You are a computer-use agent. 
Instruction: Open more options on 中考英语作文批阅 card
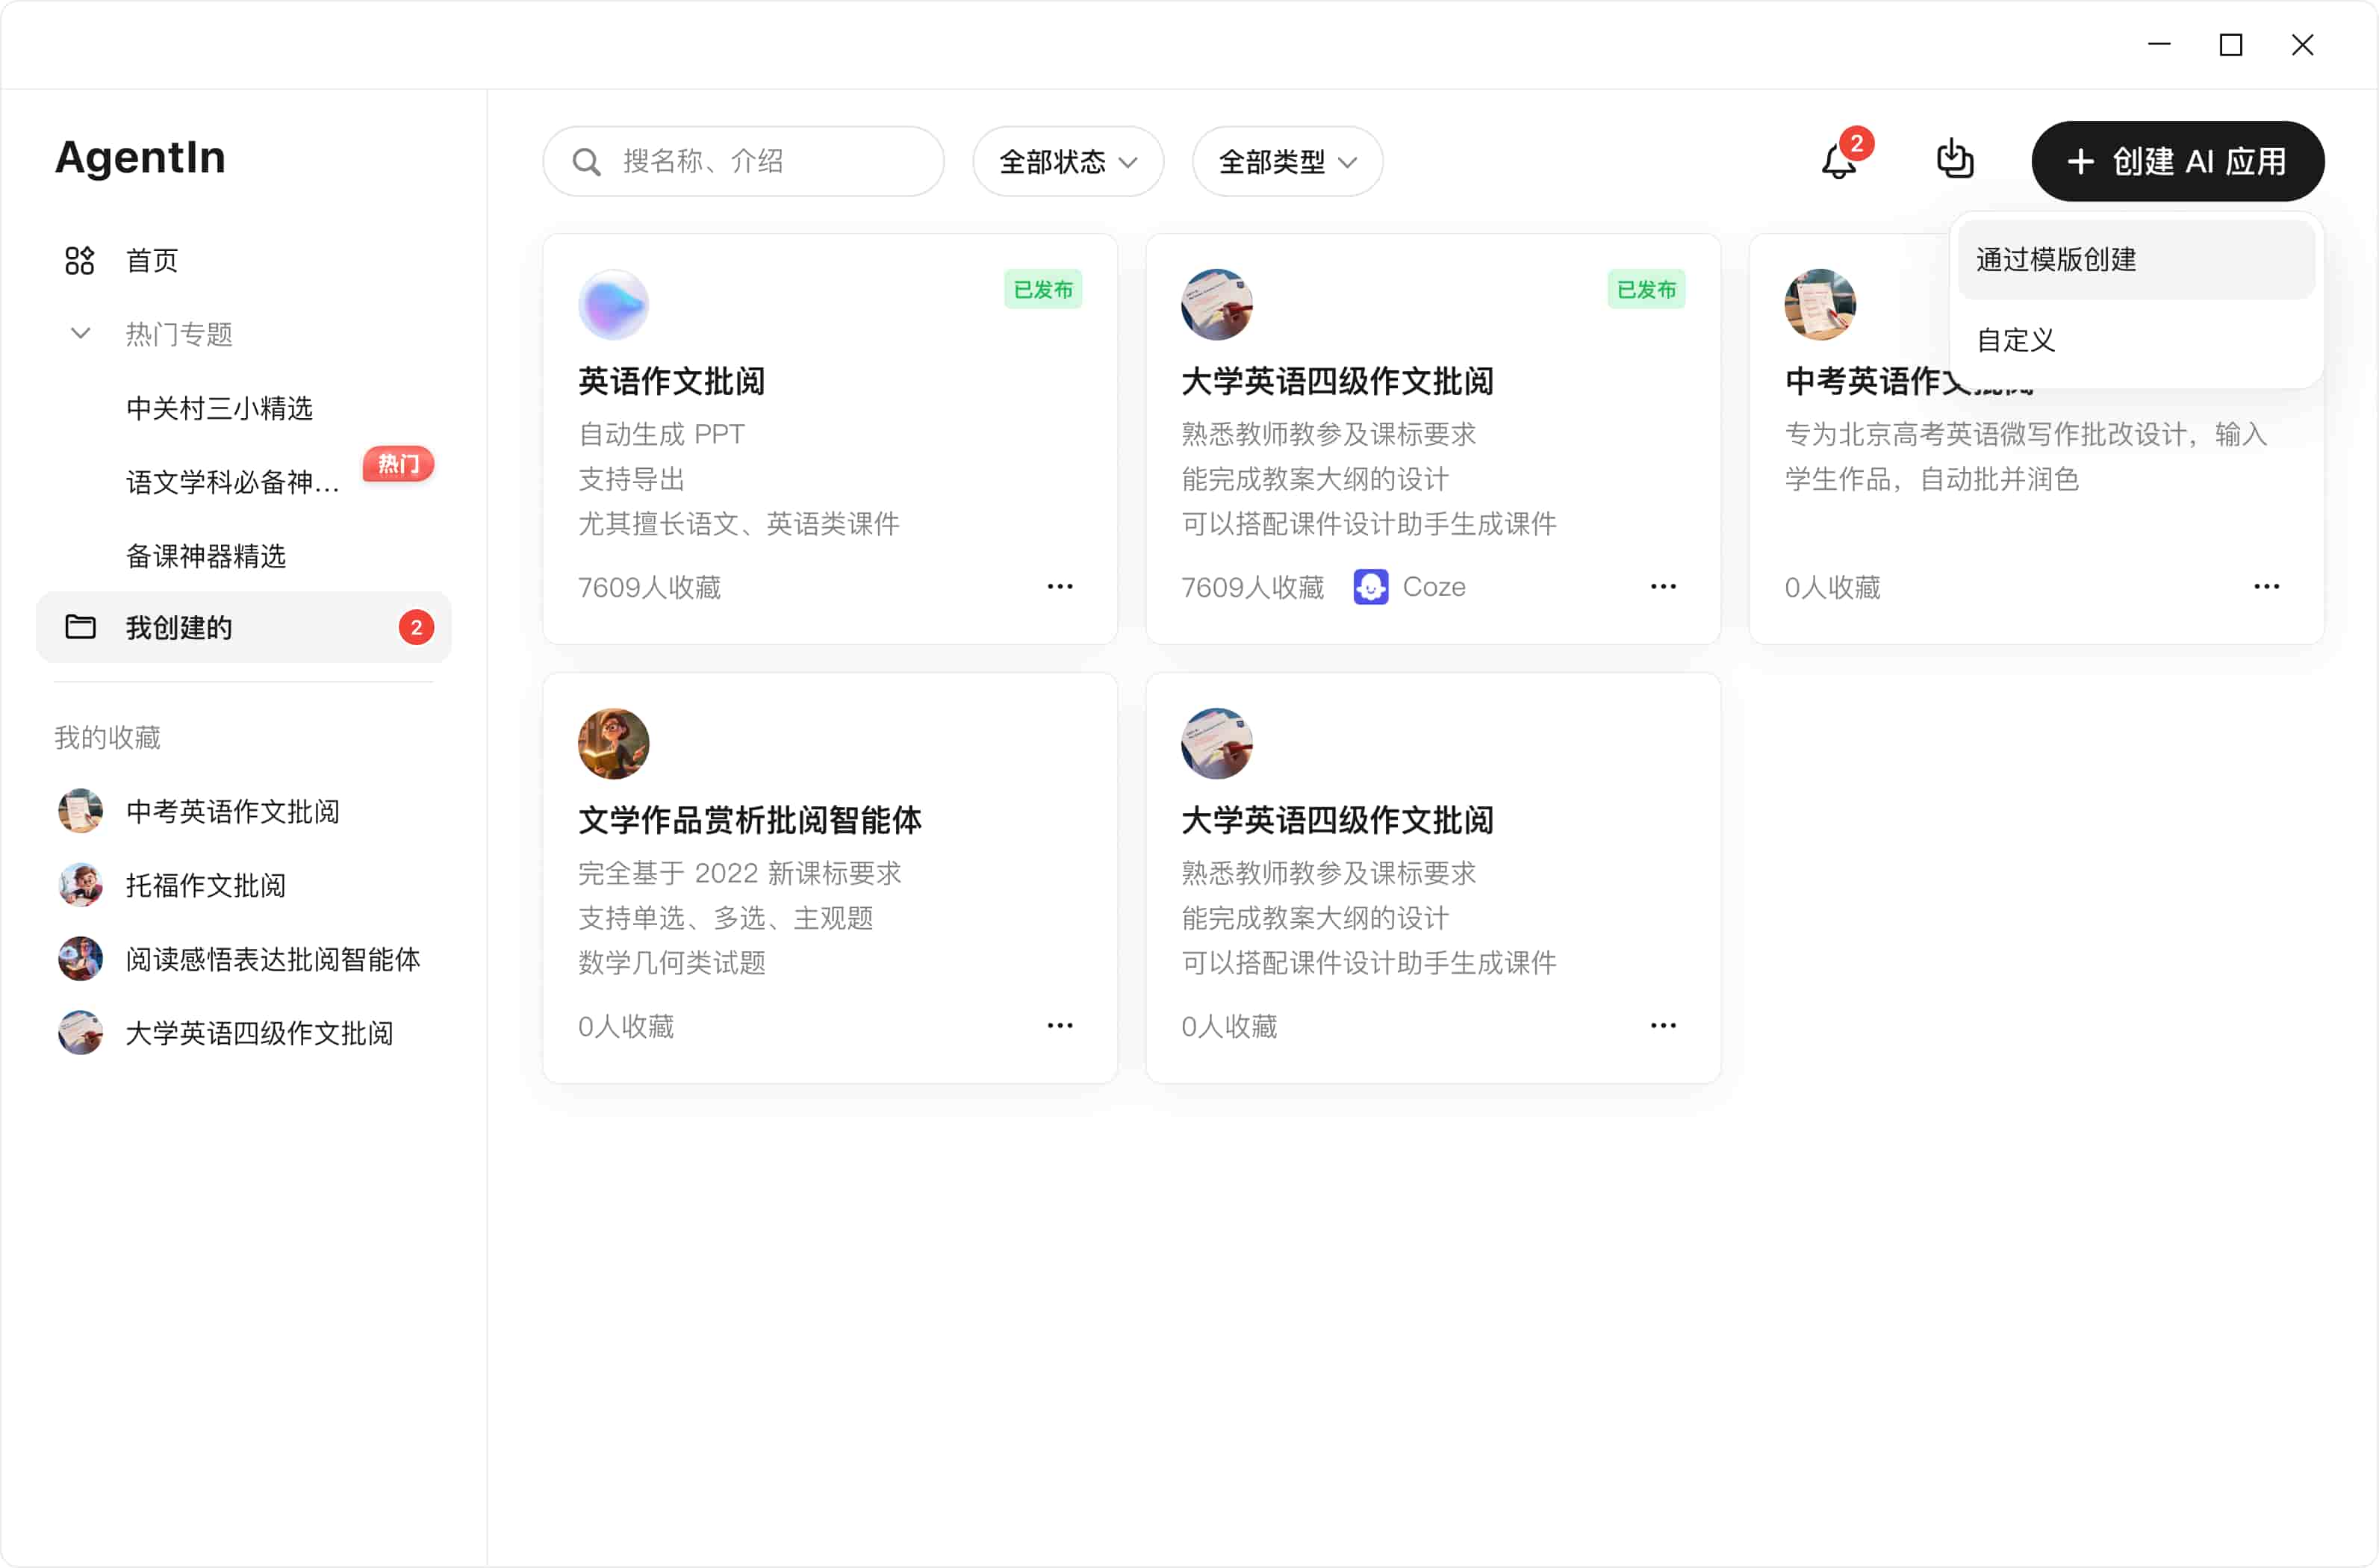click(2266, 587)
